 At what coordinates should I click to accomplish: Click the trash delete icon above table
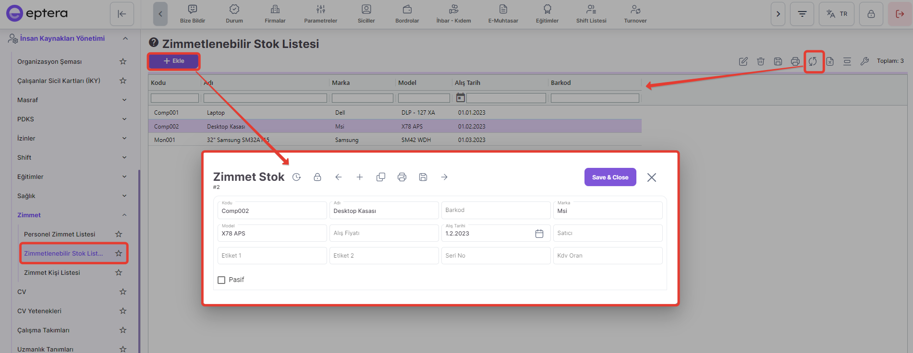click(x=761, y=61)
